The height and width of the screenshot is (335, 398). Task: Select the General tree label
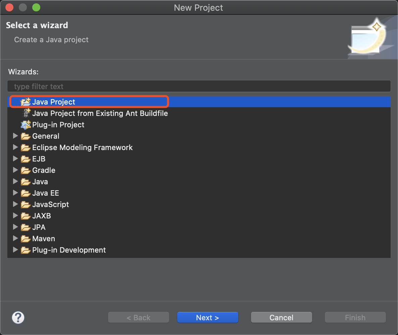(x=46, y=136)
